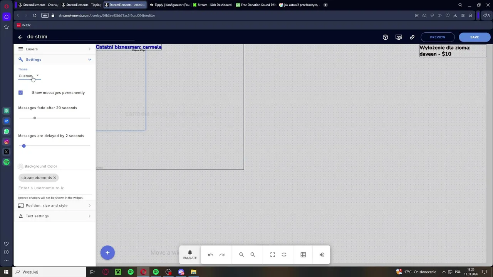Toggle the VPN badge in address bar

coord(45,15)
